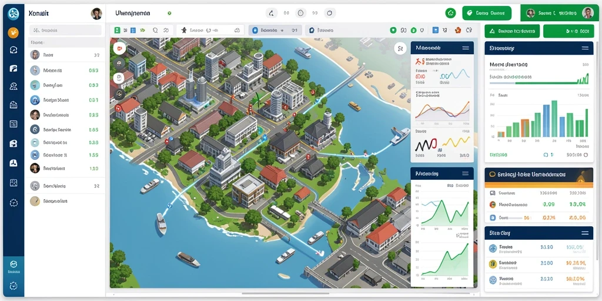Image resolution: width=602 pixels, height=301 pixels.
Task: Click the red camera button on the map
Action: tap(119, 48)
